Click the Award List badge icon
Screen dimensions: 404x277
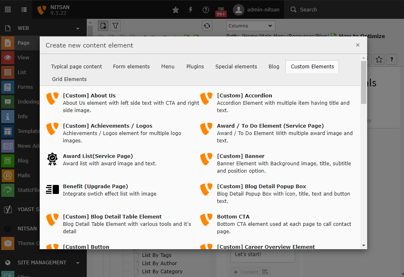pyautogui.click(x=52, y=159)
